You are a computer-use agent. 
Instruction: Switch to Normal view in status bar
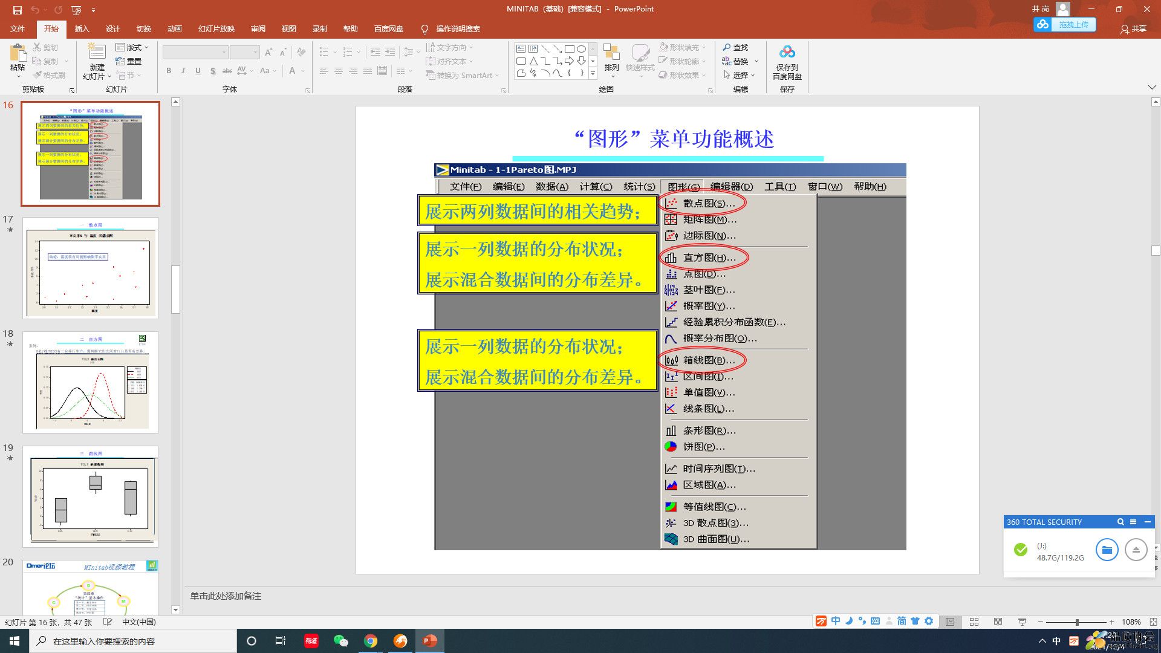pyautogui.click(x=950, y=622)
